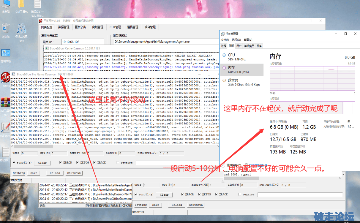Open the 文件(F) menu in Task Manager
Viewport: 360px width, 223px height.
(x=225, y=40)
